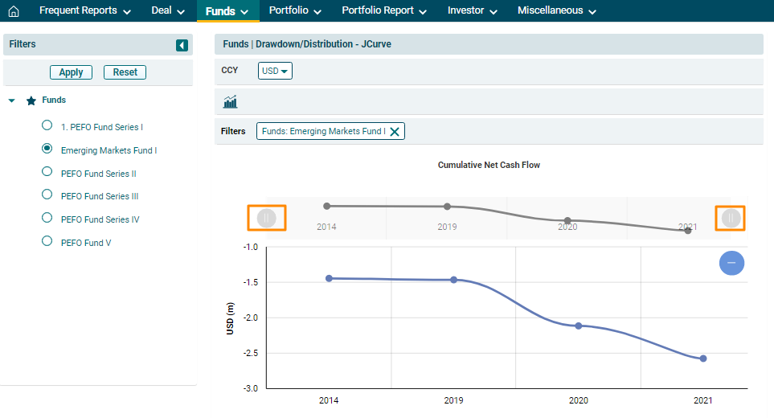This screenshot has height=418, width=774.
Task: Click the star icon beside Funds
Action: (x=31, y=101)
